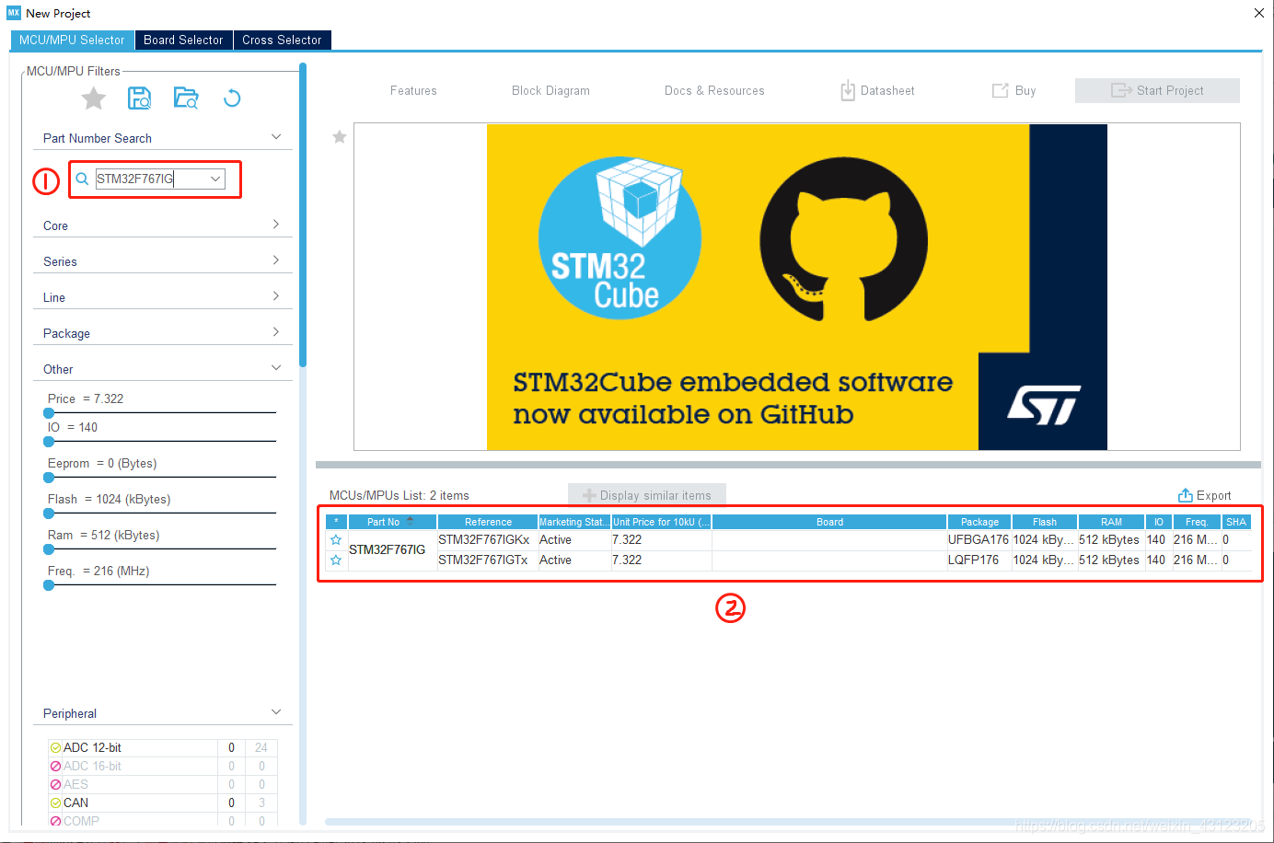Expand the Package filter section
The width and height of the screenshot is (1274, 843).
coord(276,332)
